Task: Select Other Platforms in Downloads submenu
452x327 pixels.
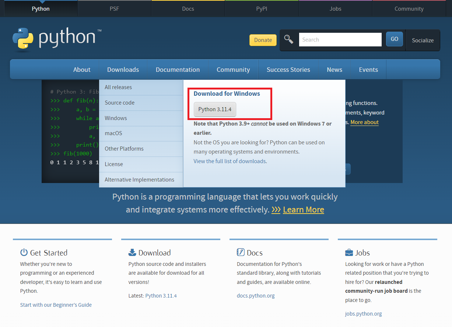Action: tap(141, 149)
